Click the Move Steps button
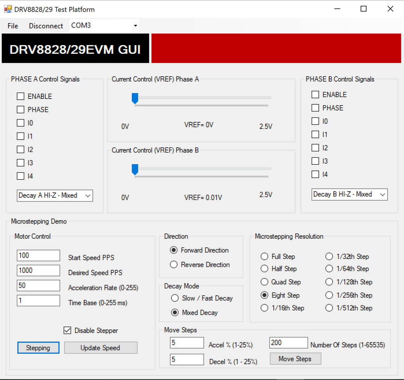This screenshot has height=380, width=404. point(295,359)
